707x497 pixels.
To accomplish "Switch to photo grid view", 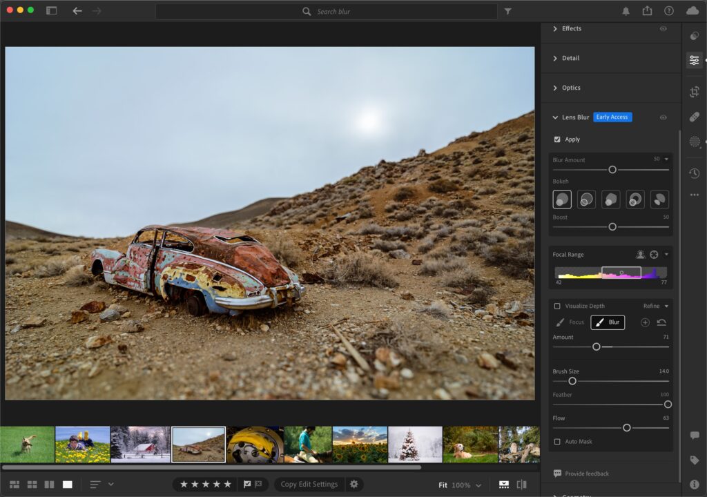I will click(14, 485).
